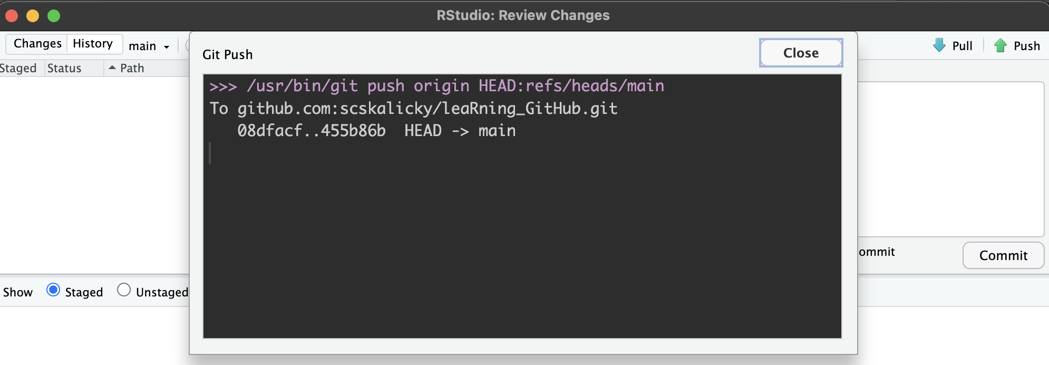Click the Git push output console

click(x=522, y=206)
